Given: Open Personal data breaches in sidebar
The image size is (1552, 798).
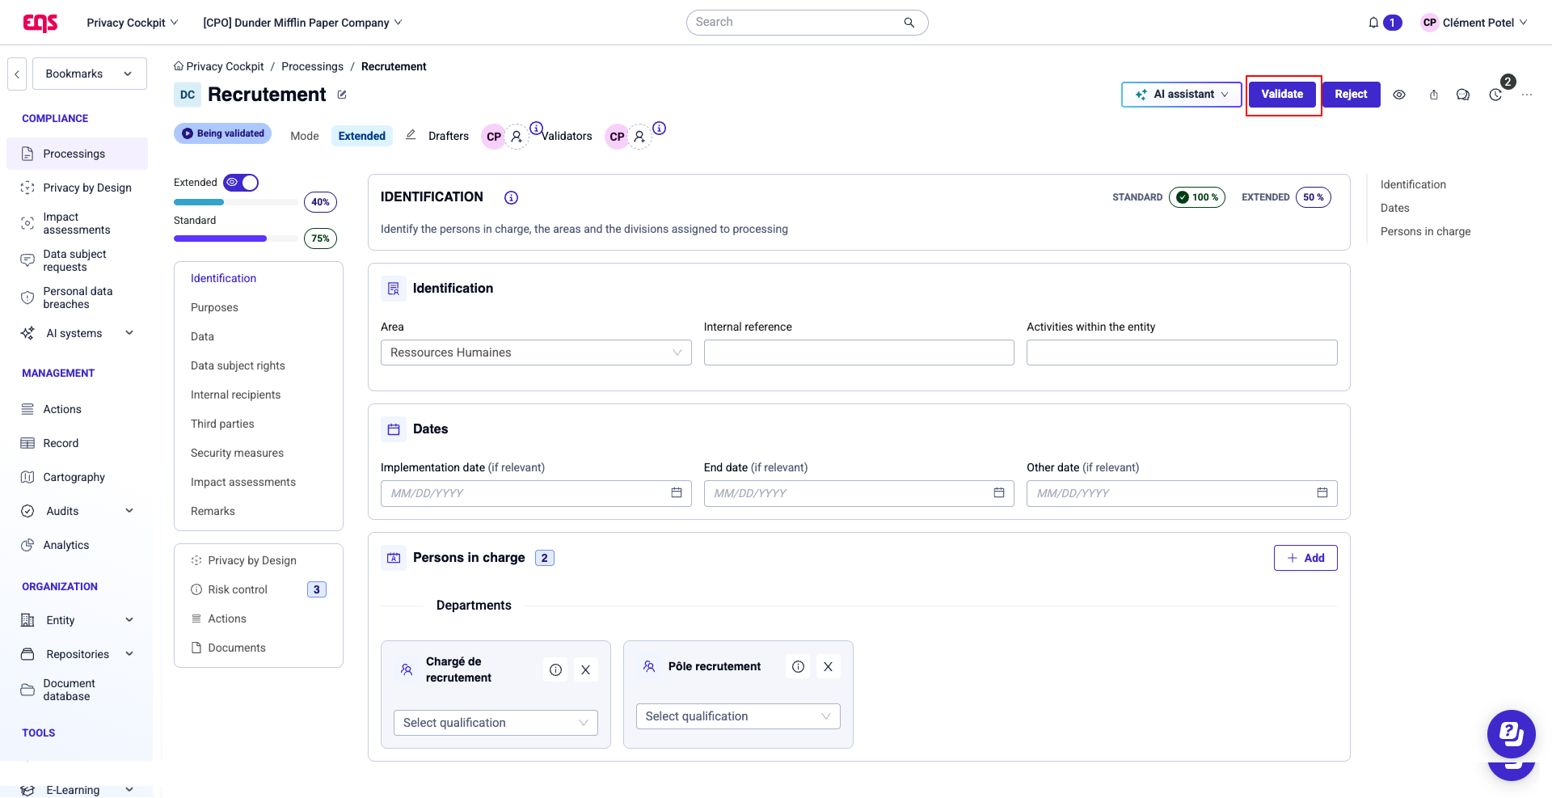Looking at the screenshot, I should click(78, 298).
